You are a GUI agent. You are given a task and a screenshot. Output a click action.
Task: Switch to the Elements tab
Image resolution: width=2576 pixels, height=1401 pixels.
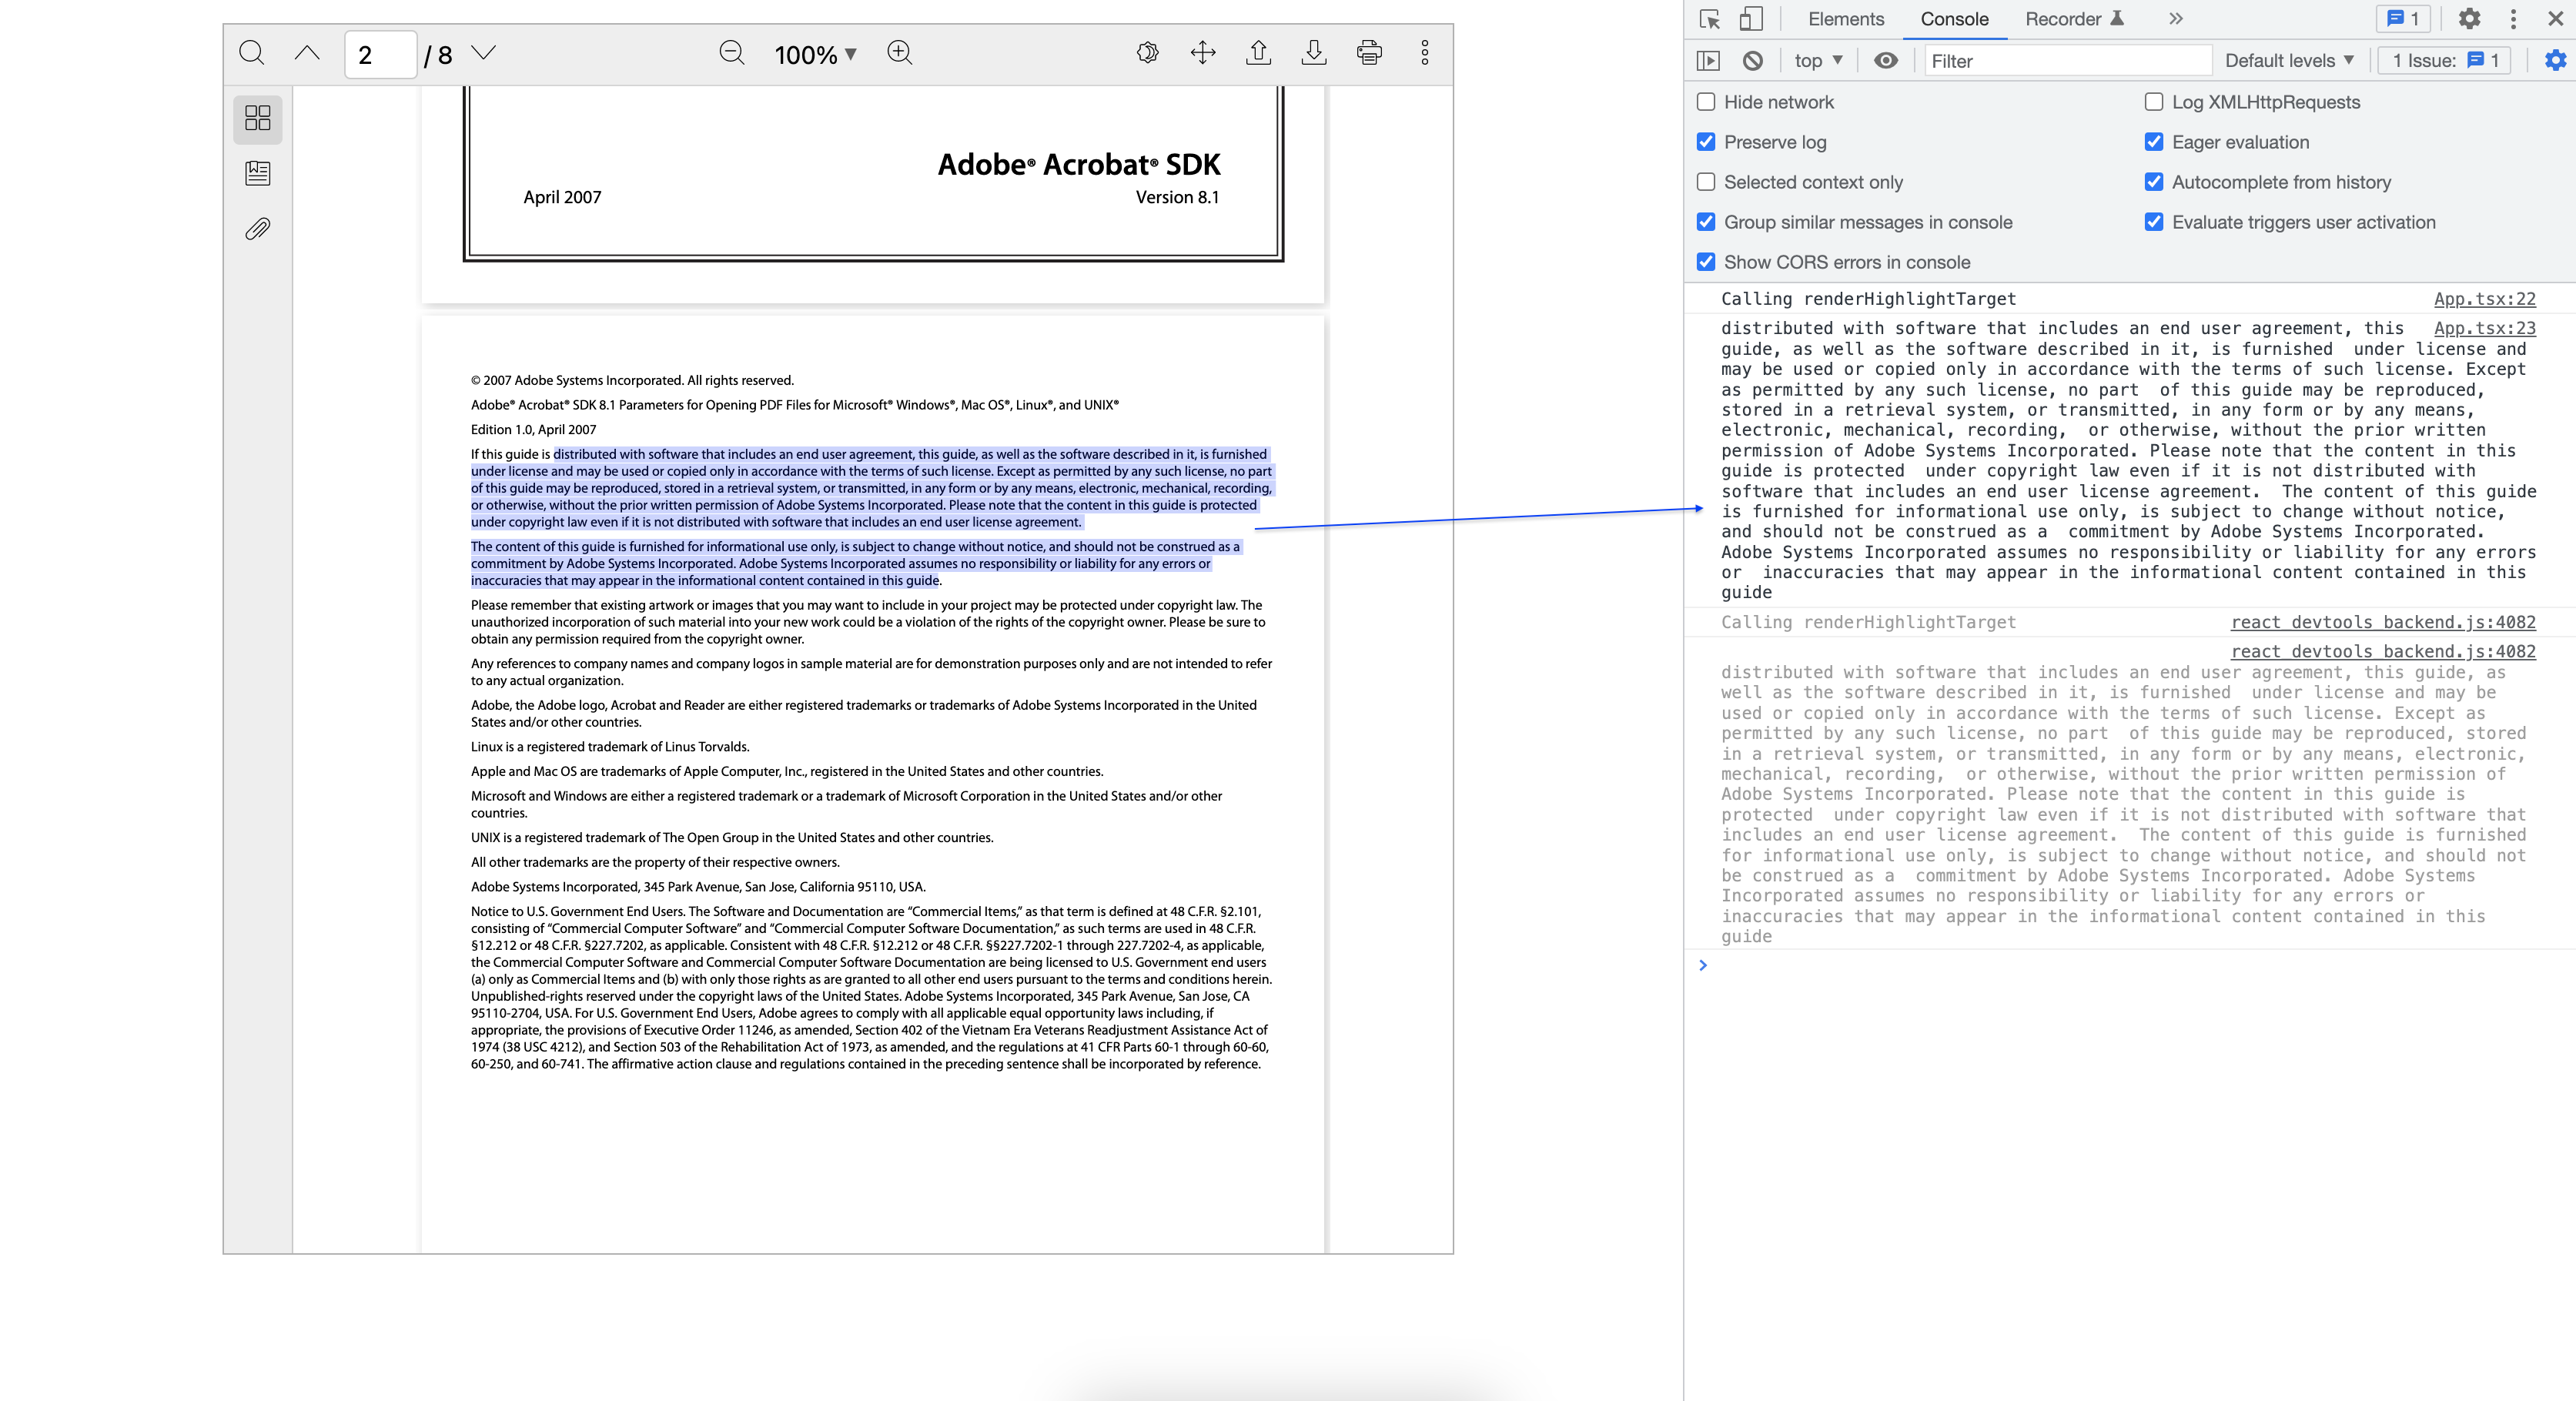(x=1846, y=18)
